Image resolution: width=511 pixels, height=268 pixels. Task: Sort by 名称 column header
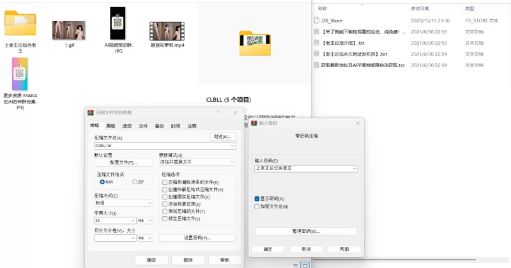coord(323,9)
